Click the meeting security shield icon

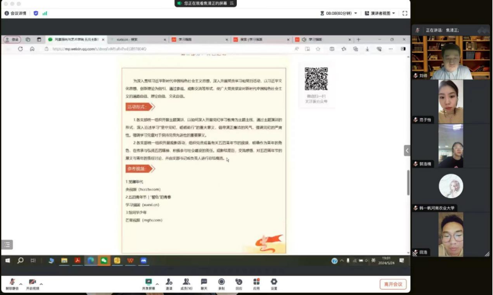coord(36,12)
